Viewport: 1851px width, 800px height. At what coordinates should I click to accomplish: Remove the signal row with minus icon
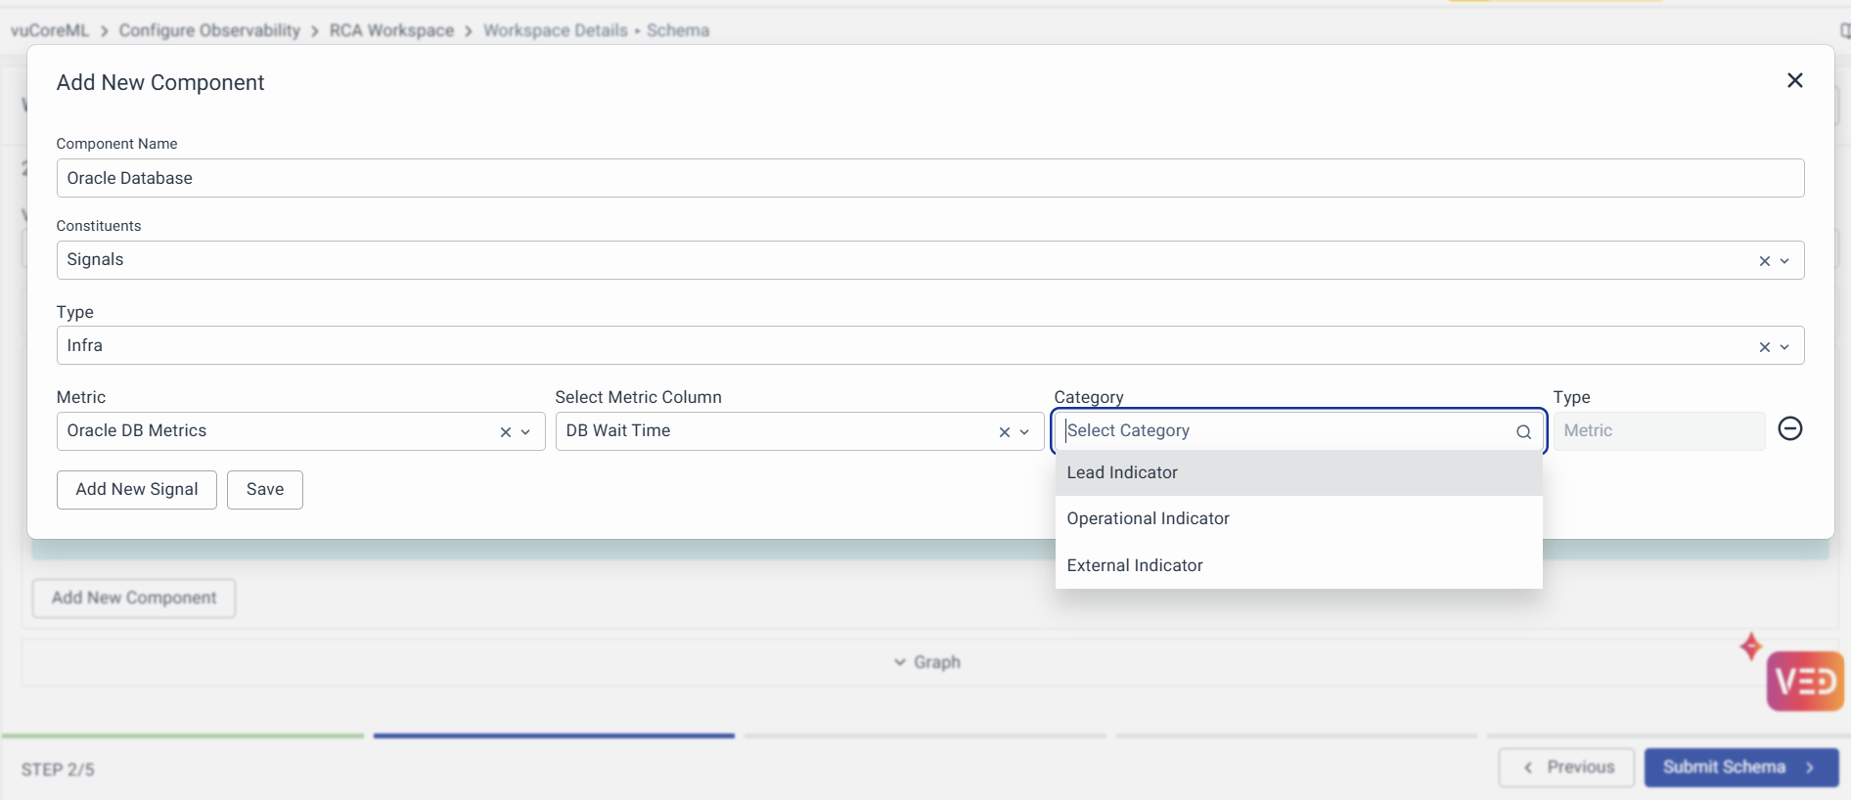[x=1789, y=429]
